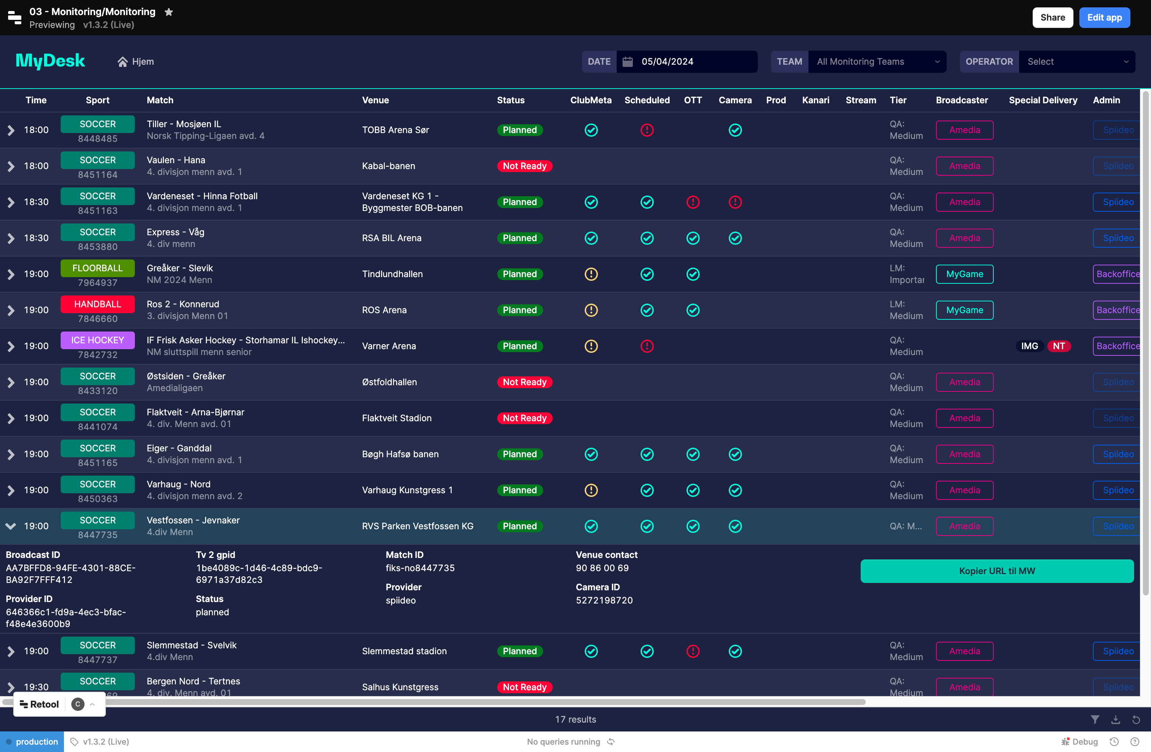The image size is (1151, 752).
Task: Open the table filter icon
Action: point(1095,720)
